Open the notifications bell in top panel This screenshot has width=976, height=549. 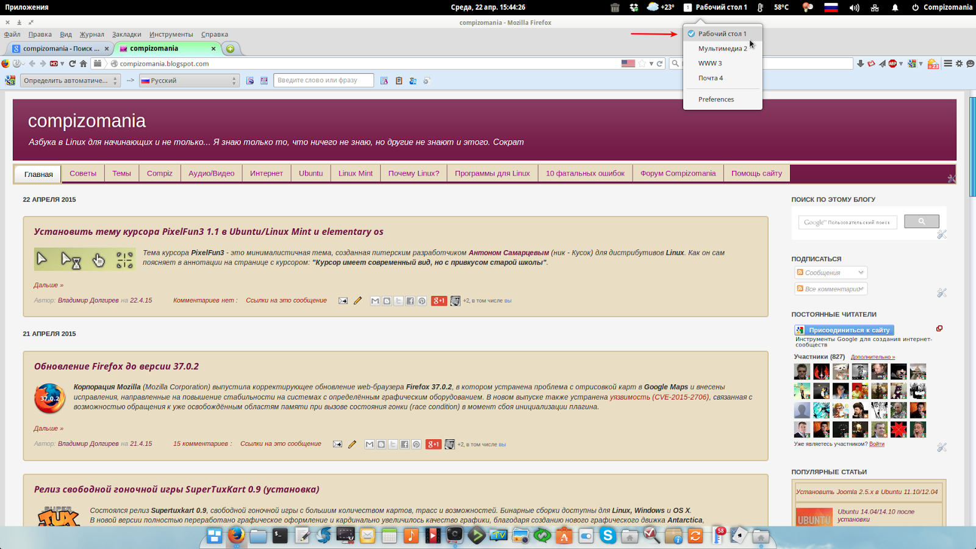895,7
